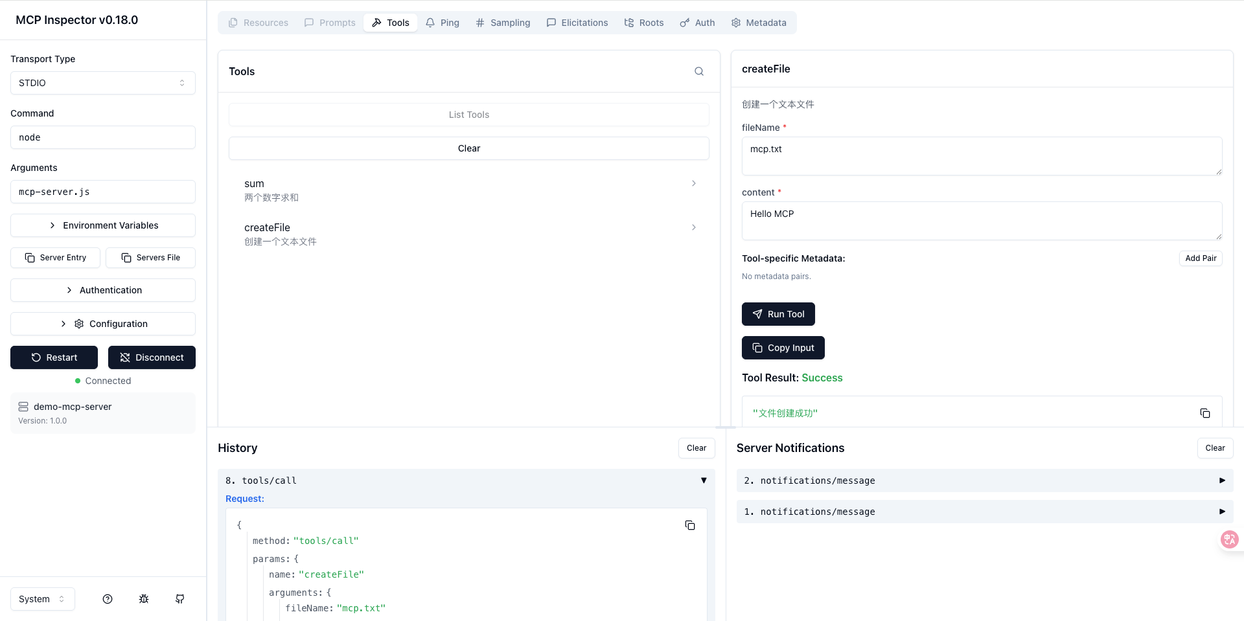This screenshot has height=621, width=1244.
Task: Open the Auth tab
Action: [x=697, y=23]
